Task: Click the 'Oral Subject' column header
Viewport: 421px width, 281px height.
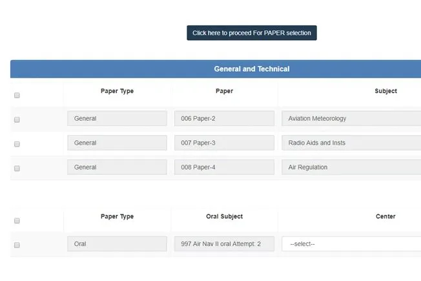Action: pyautogui.click(x=225, y=216)
